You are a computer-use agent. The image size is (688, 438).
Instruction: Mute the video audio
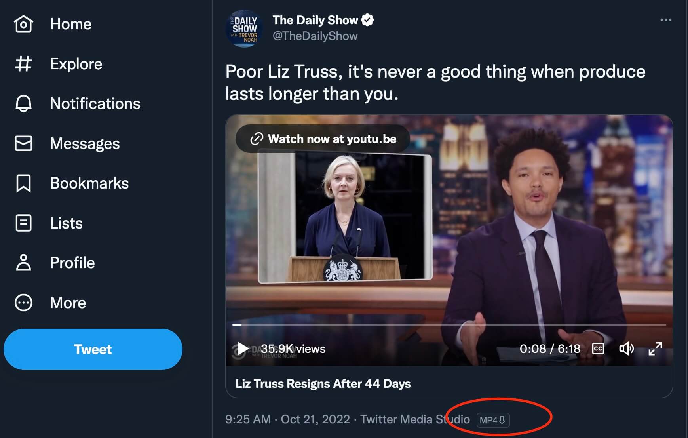[627, 349]
